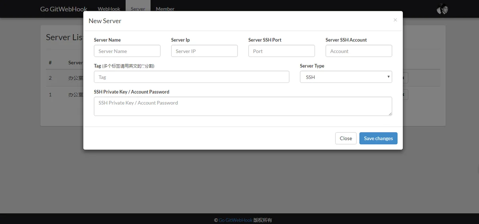The image size is (479, 224).
Task: Open the Go GitWebHook footer link
Action: (x=236, y=220)
